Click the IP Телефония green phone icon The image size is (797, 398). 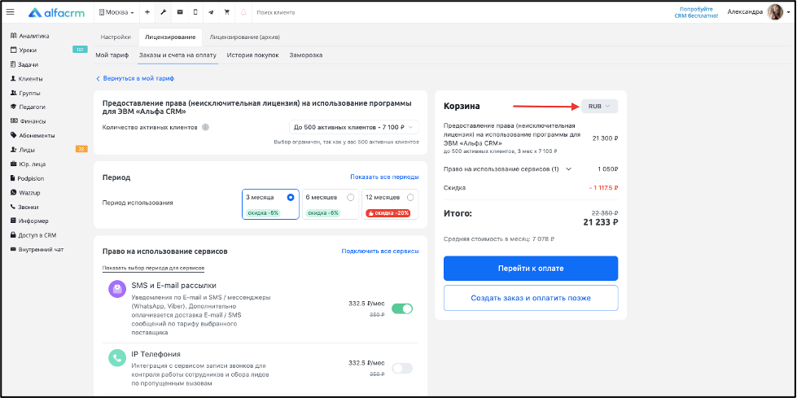coord(117,357)
